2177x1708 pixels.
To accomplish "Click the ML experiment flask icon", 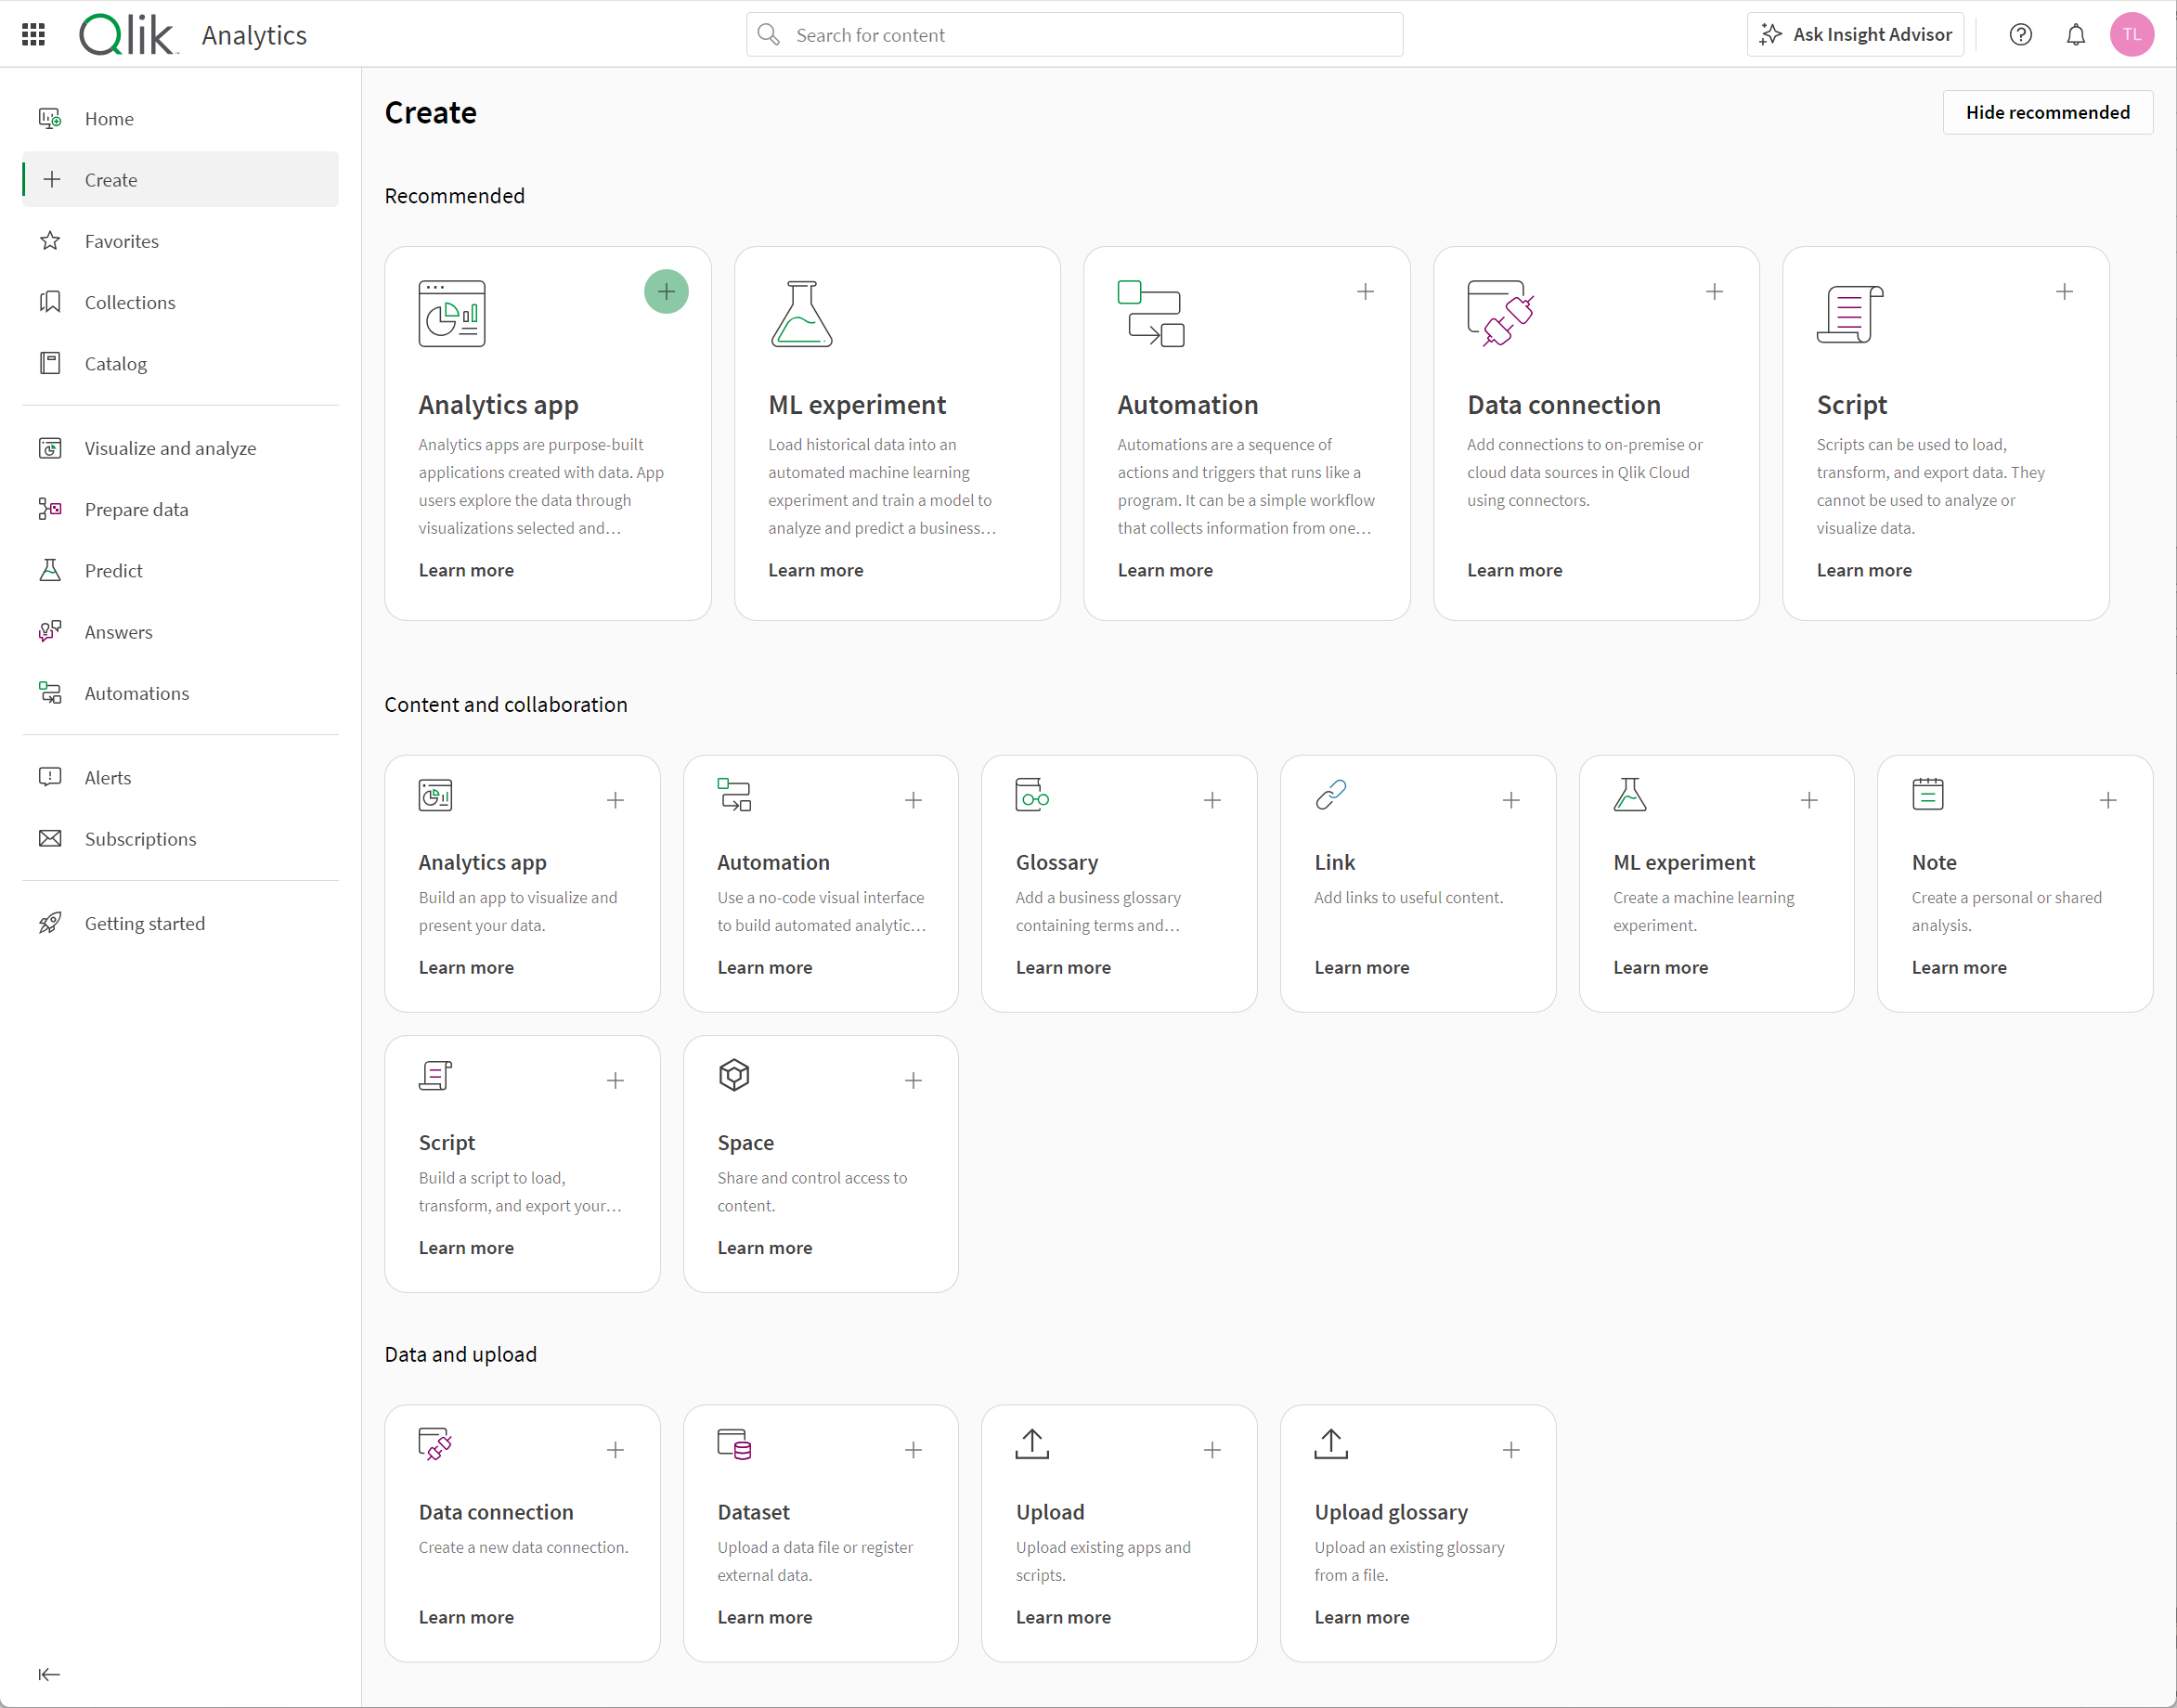I will pos(802,315).
